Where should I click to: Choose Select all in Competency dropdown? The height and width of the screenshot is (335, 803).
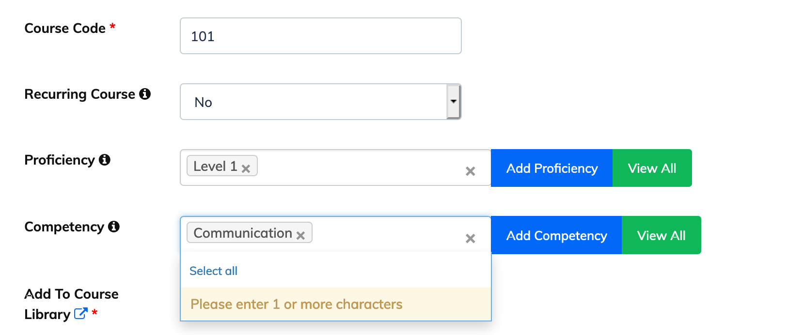213,271
